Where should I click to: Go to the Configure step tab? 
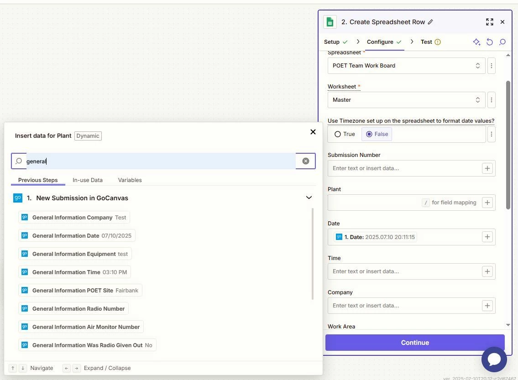(384, 42)
